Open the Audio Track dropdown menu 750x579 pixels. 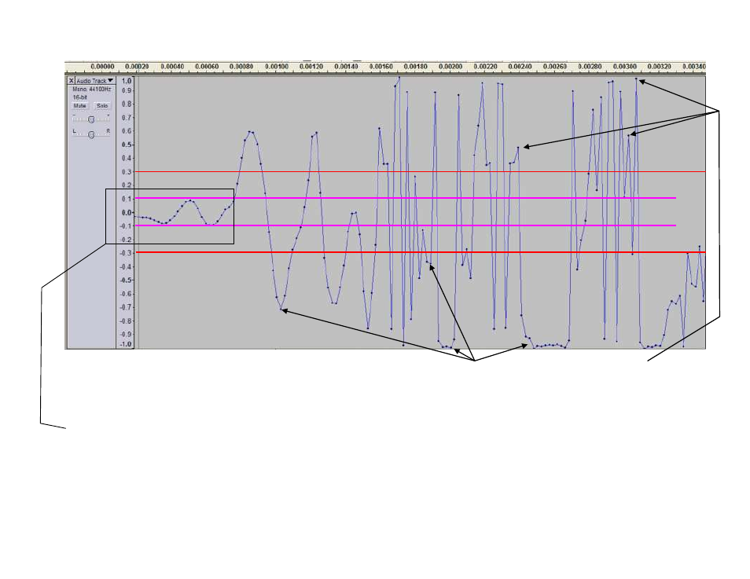[95, 81]
